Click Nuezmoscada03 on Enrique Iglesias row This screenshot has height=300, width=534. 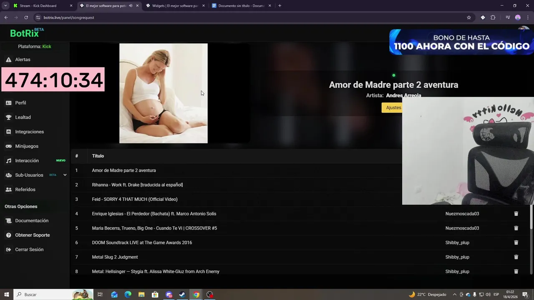[x=462, y=214]
